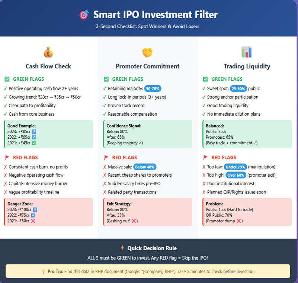Click red flag icon under Cash Flow Check
The image size is (298, 283).
pos(7,157)
